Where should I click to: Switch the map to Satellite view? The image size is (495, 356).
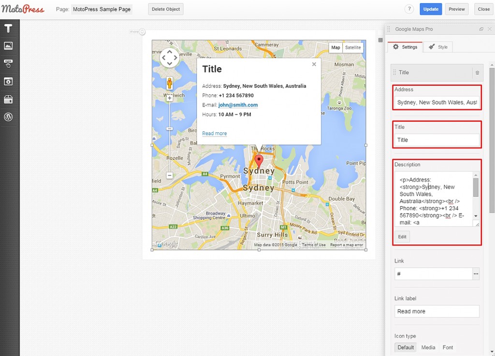353,47
